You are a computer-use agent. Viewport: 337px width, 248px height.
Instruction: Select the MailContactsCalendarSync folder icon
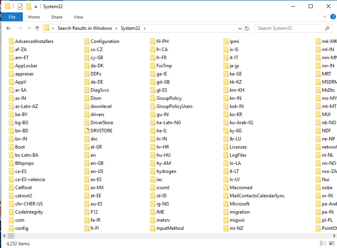226,196
